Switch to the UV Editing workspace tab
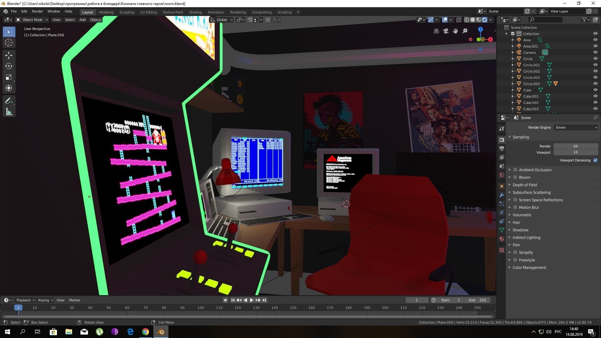Viewport: 601px width, 338px height. 148,12
